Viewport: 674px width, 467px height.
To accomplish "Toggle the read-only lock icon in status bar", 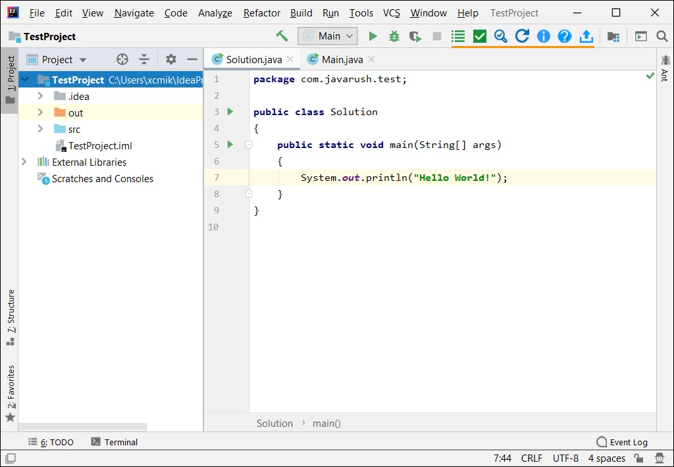I will point(638,458).
